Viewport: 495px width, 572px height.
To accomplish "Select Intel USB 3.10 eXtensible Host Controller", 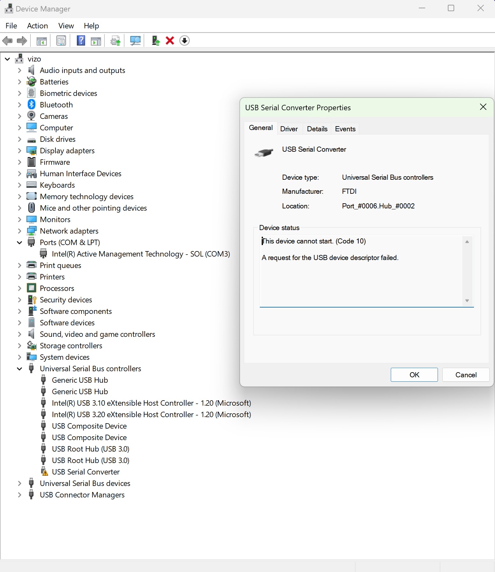I will click(x=151, y=403).
